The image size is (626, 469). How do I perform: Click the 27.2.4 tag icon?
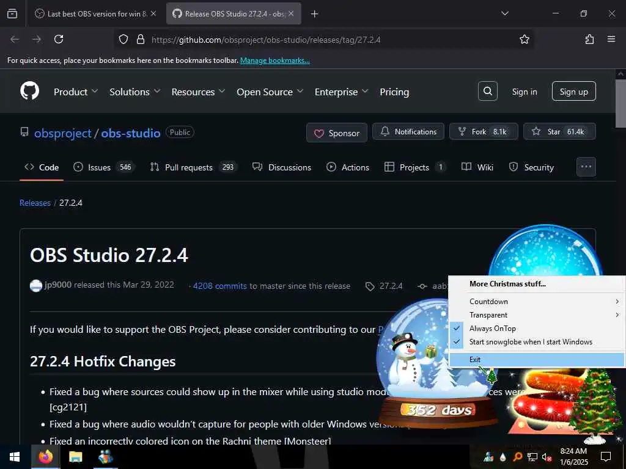pyautogui.click(x=370, y=286)
